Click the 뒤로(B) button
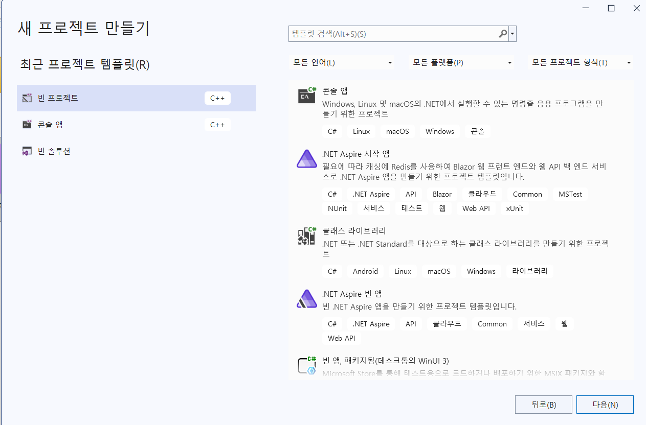The width and height of the screenshot is (646, 425). pos(544,405)
